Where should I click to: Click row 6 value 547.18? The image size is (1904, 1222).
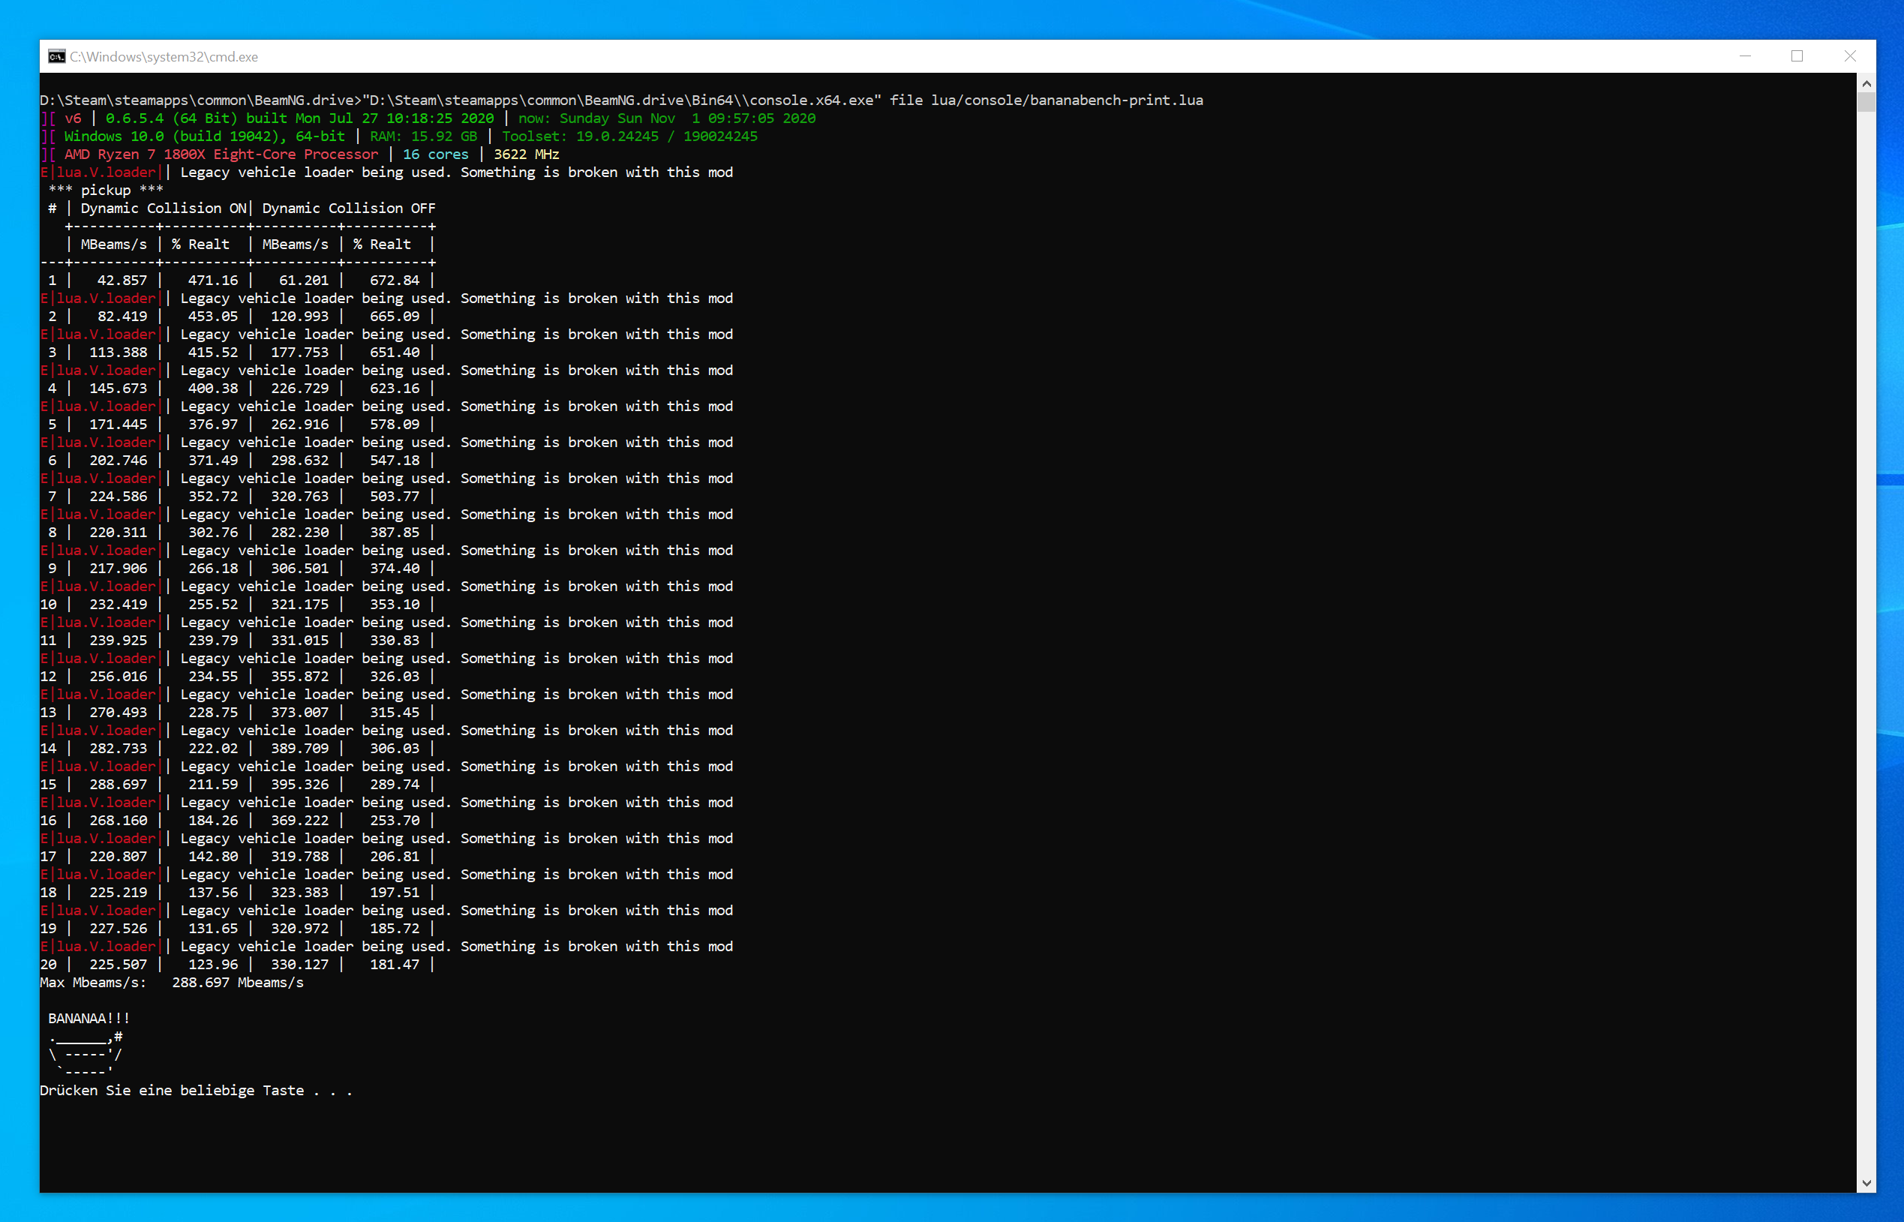point(395,461)
